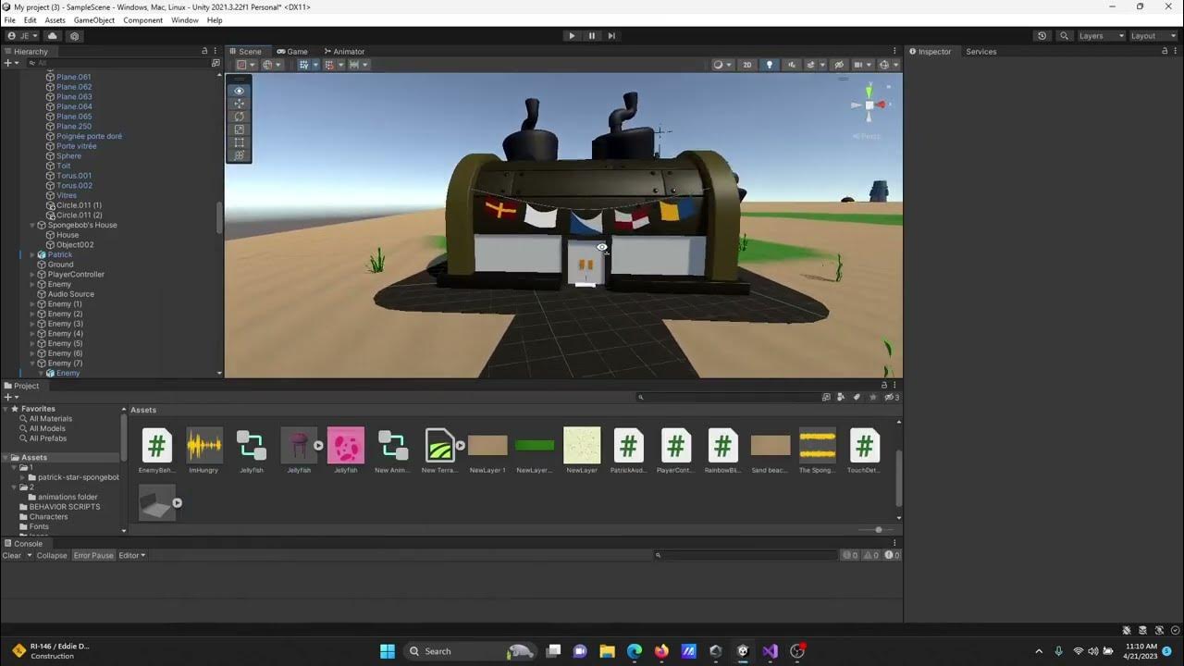1184x666 pixels.
Task: Select the EnemyBeh script asset
Action: coord(157,450)
